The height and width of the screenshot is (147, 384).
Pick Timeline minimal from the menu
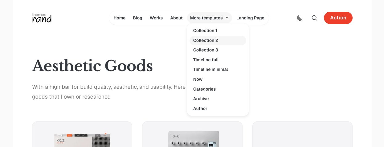210,69
